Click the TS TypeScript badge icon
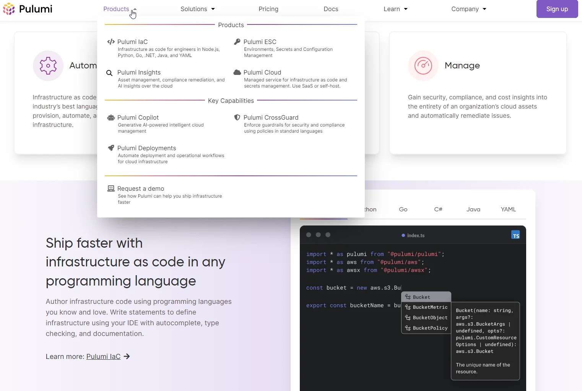The width and height of the screenshot is (582, 391). tap(515, 235)
